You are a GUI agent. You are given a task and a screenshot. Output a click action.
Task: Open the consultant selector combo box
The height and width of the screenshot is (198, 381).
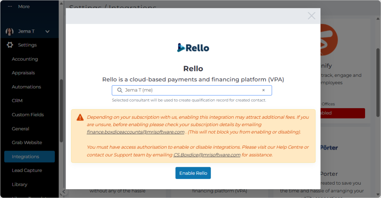(192, 90)
